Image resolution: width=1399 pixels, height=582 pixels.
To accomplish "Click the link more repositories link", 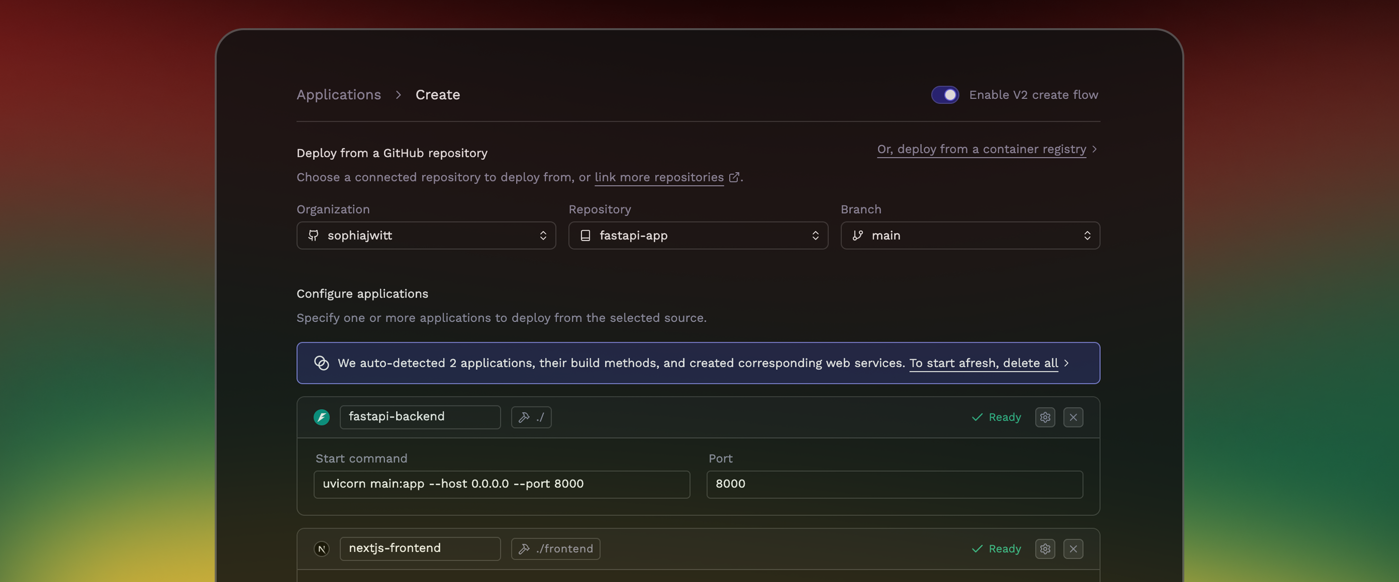I will point(659,177).
